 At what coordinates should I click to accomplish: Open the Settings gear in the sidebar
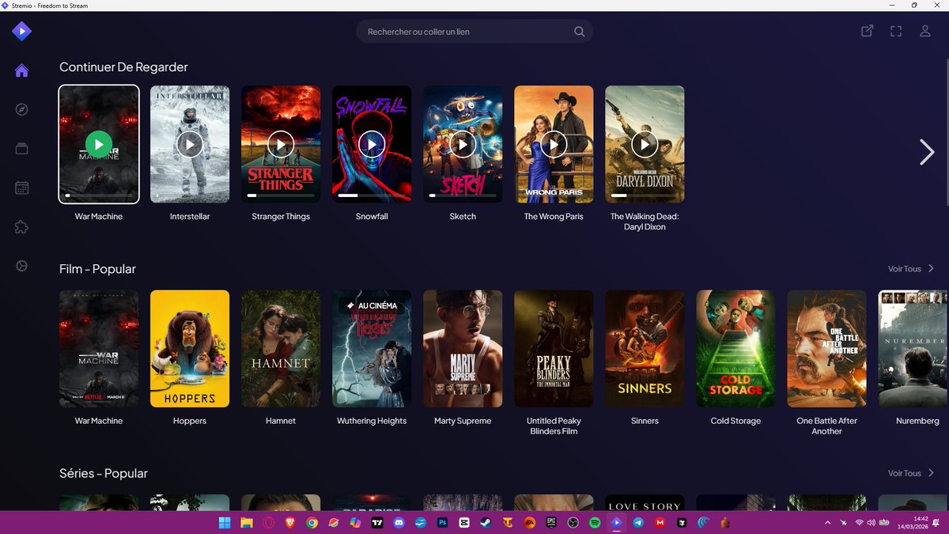(21, 267)
